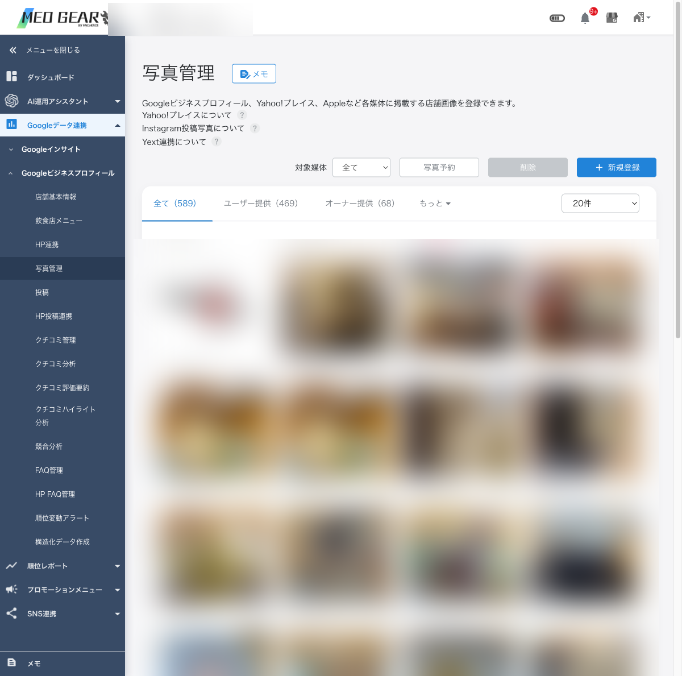Open the 20件 page size dropdown
This screenshot has width=682, height=676.
pyautogui.click(x=600, y=203)
